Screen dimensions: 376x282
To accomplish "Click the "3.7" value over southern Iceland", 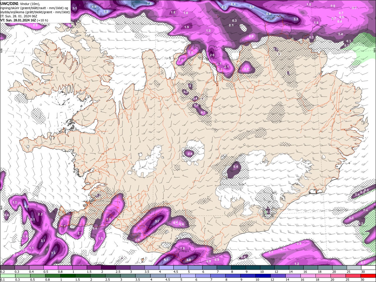I will (x=157, y=221).
